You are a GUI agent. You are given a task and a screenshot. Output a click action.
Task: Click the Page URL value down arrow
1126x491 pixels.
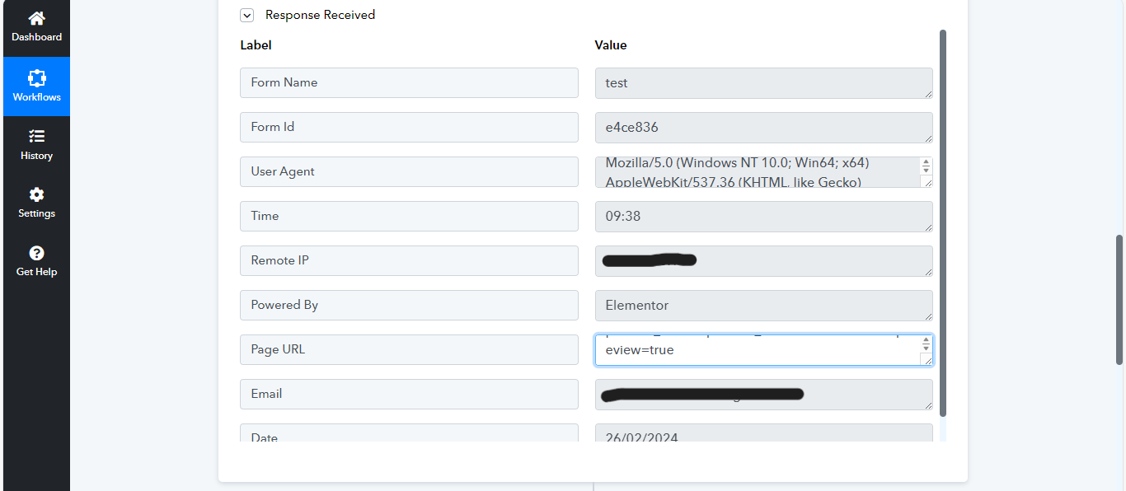pyautogui.click(x=927, y=349)
